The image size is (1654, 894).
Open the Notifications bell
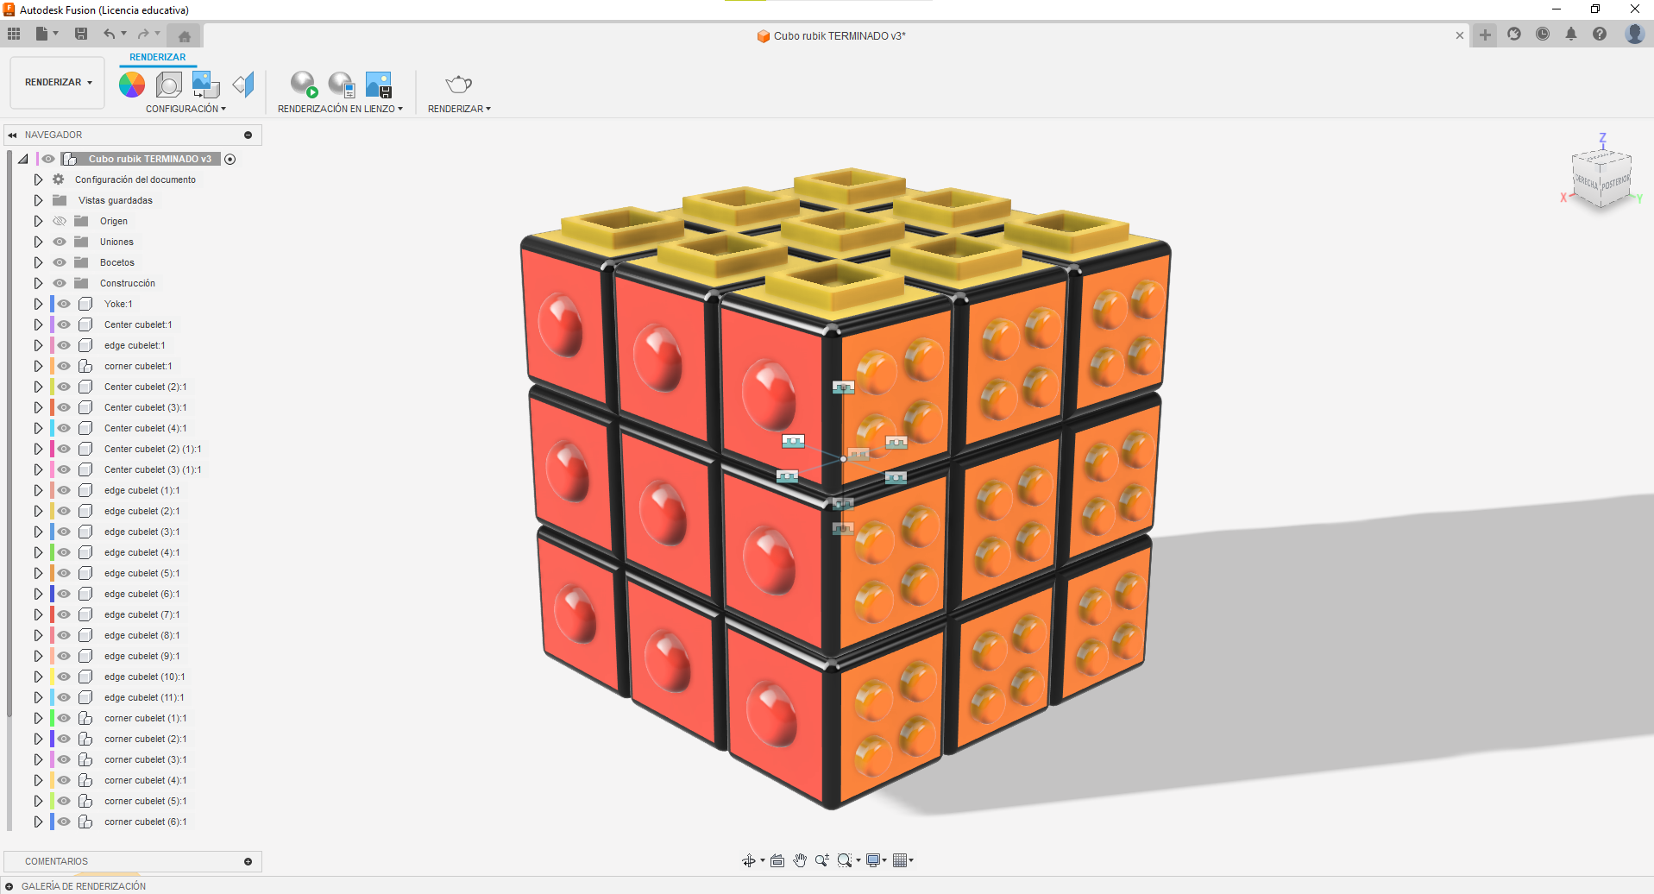click(1571, 34)
